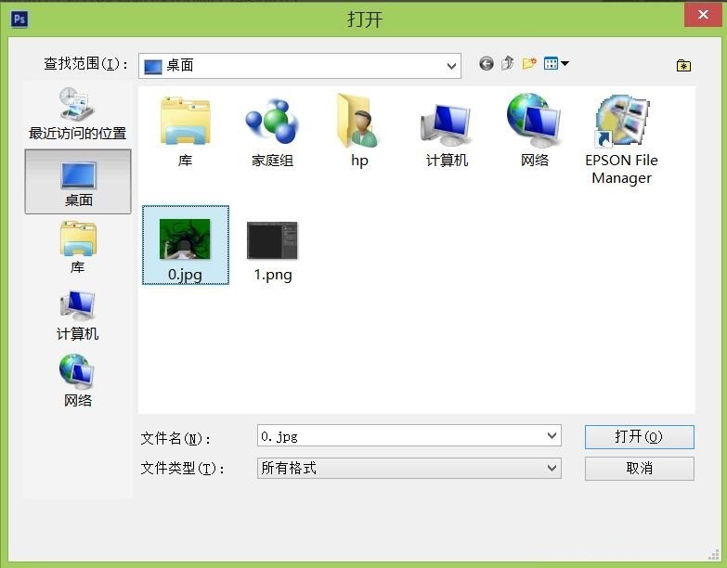This screenshot has width=727, height=568.
Task: Expand the 文件名 dropdown arrow
Action: (552, 435)
